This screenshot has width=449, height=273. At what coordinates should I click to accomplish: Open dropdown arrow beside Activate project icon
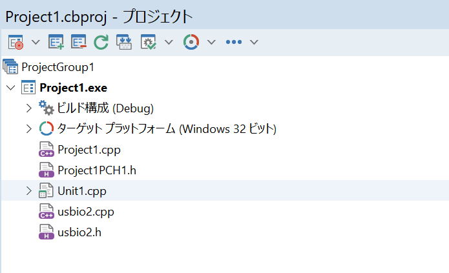click(36, 42)
